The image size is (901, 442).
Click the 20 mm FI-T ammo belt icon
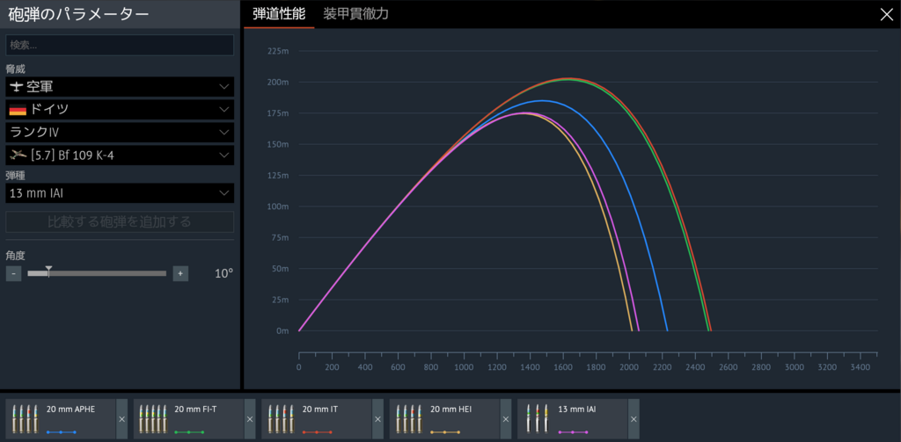point(153,417)
